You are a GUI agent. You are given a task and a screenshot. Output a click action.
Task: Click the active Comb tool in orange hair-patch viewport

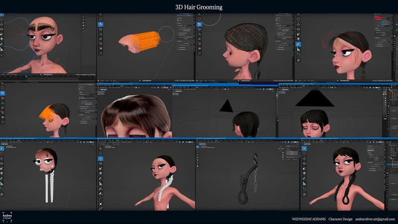pos(101,24)
